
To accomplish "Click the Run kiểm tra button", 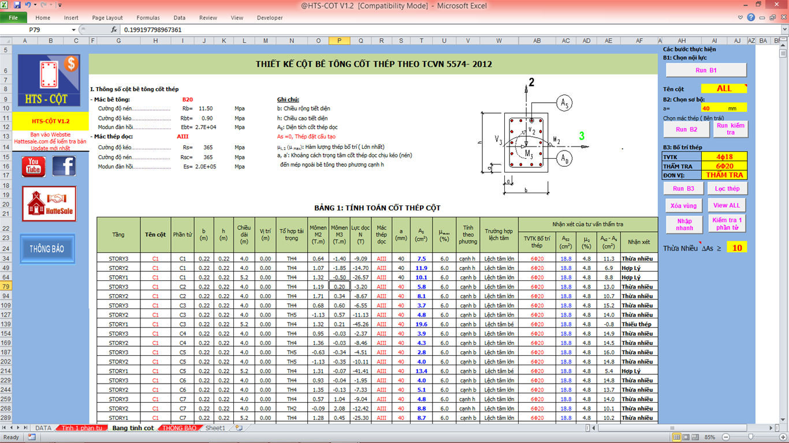I will (731, 129).
